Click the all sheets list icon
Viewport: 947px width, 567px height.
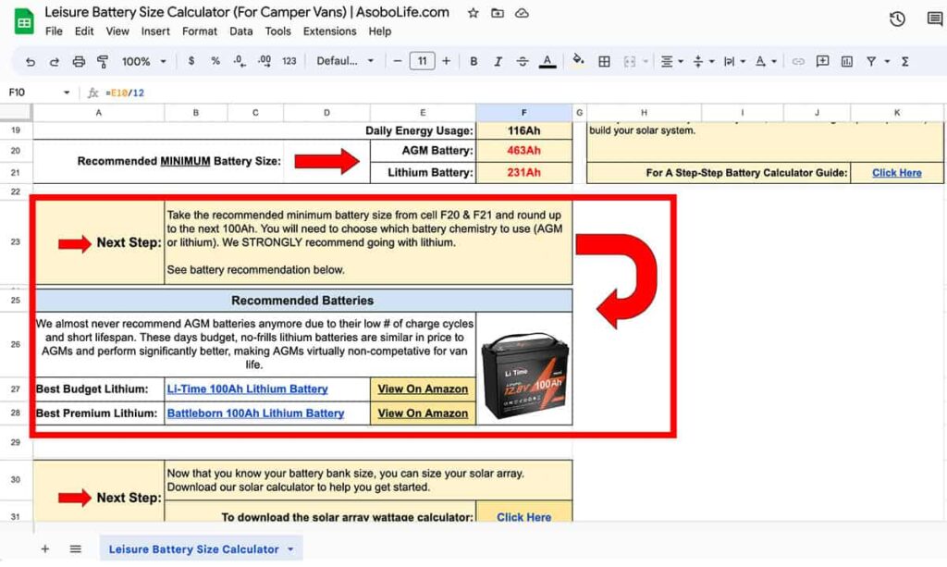76,549
